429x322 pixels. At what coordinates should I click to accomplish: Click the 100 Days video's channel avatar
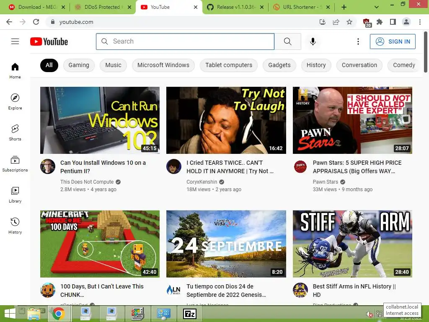(48, 290)
